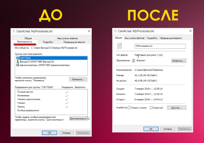Select the BanzayCS user icon in the list
The width and height of the screenshot is (204, 143).
17,61
